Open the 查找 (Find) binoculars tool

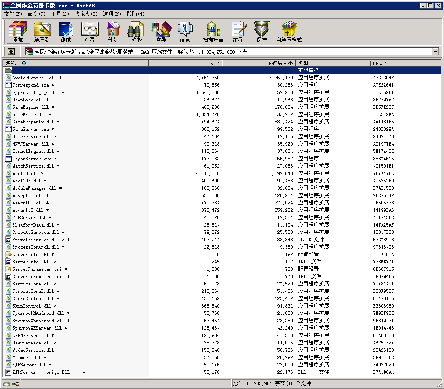click(x=137, y=32)
